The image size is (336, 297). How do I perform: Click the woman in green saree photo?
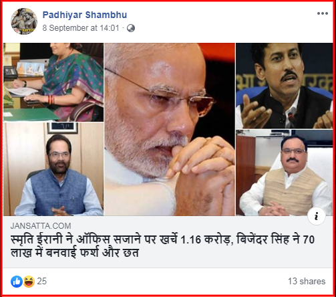pos(53,82)
